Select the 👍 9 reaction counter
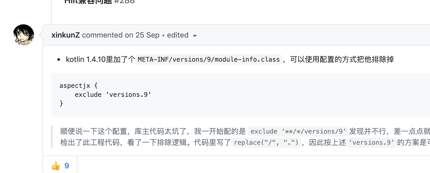The image size is (430, 173). point(60,166)
